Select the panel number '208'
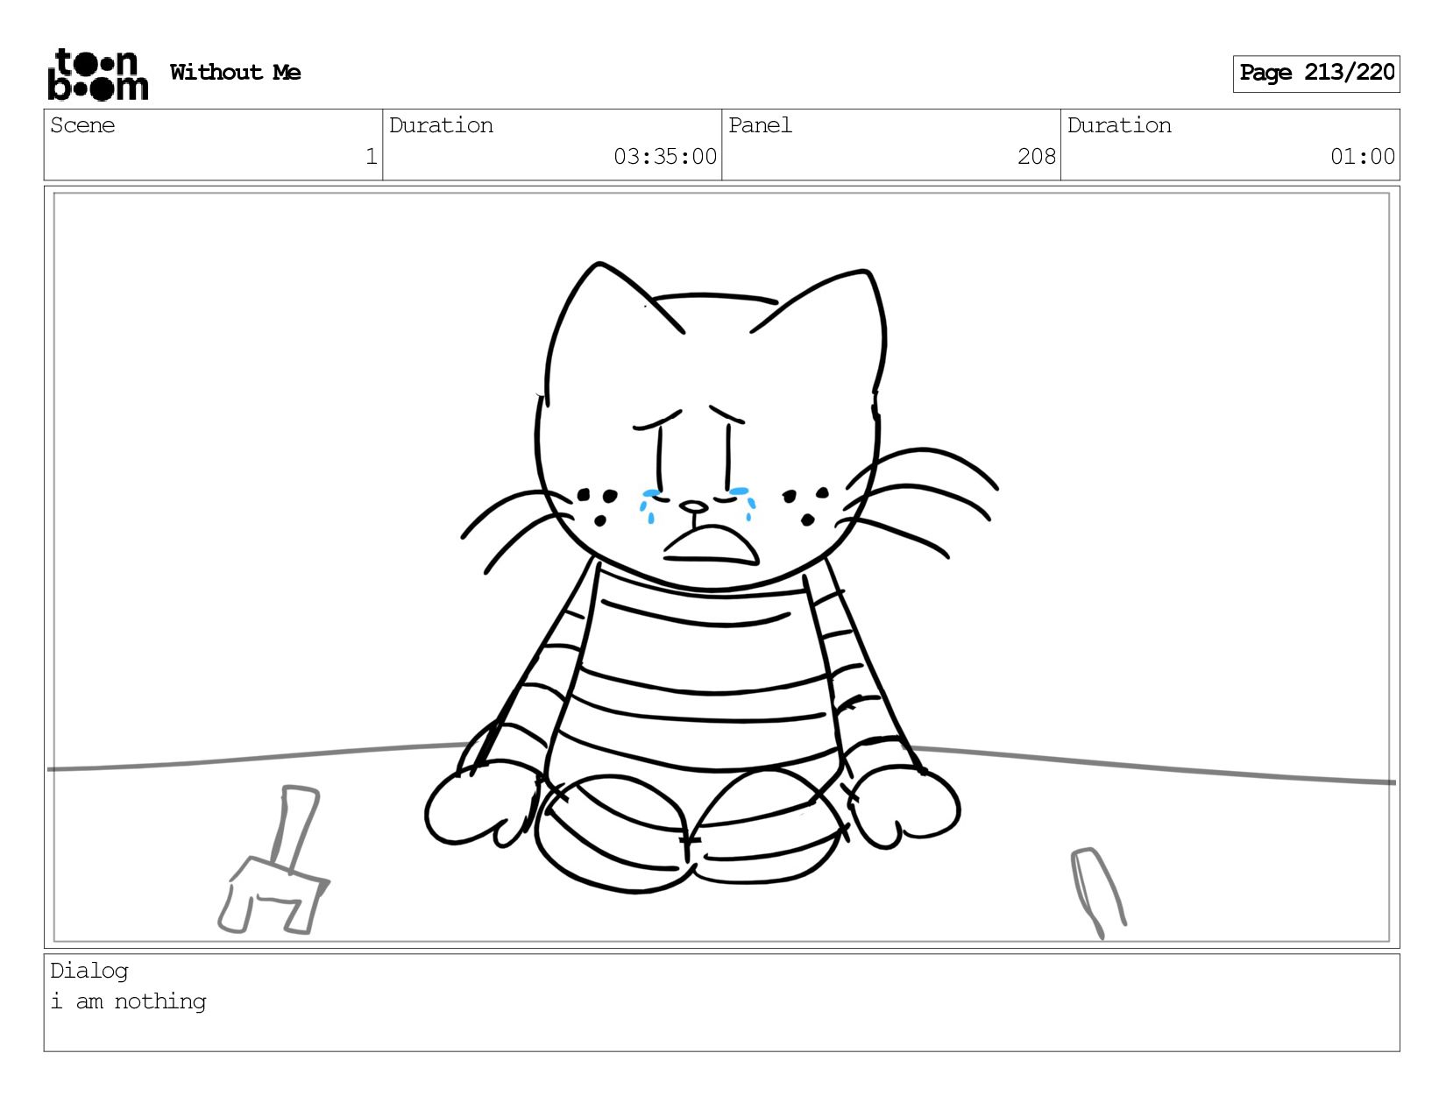1446x1117 pixels. point(1037,157)
